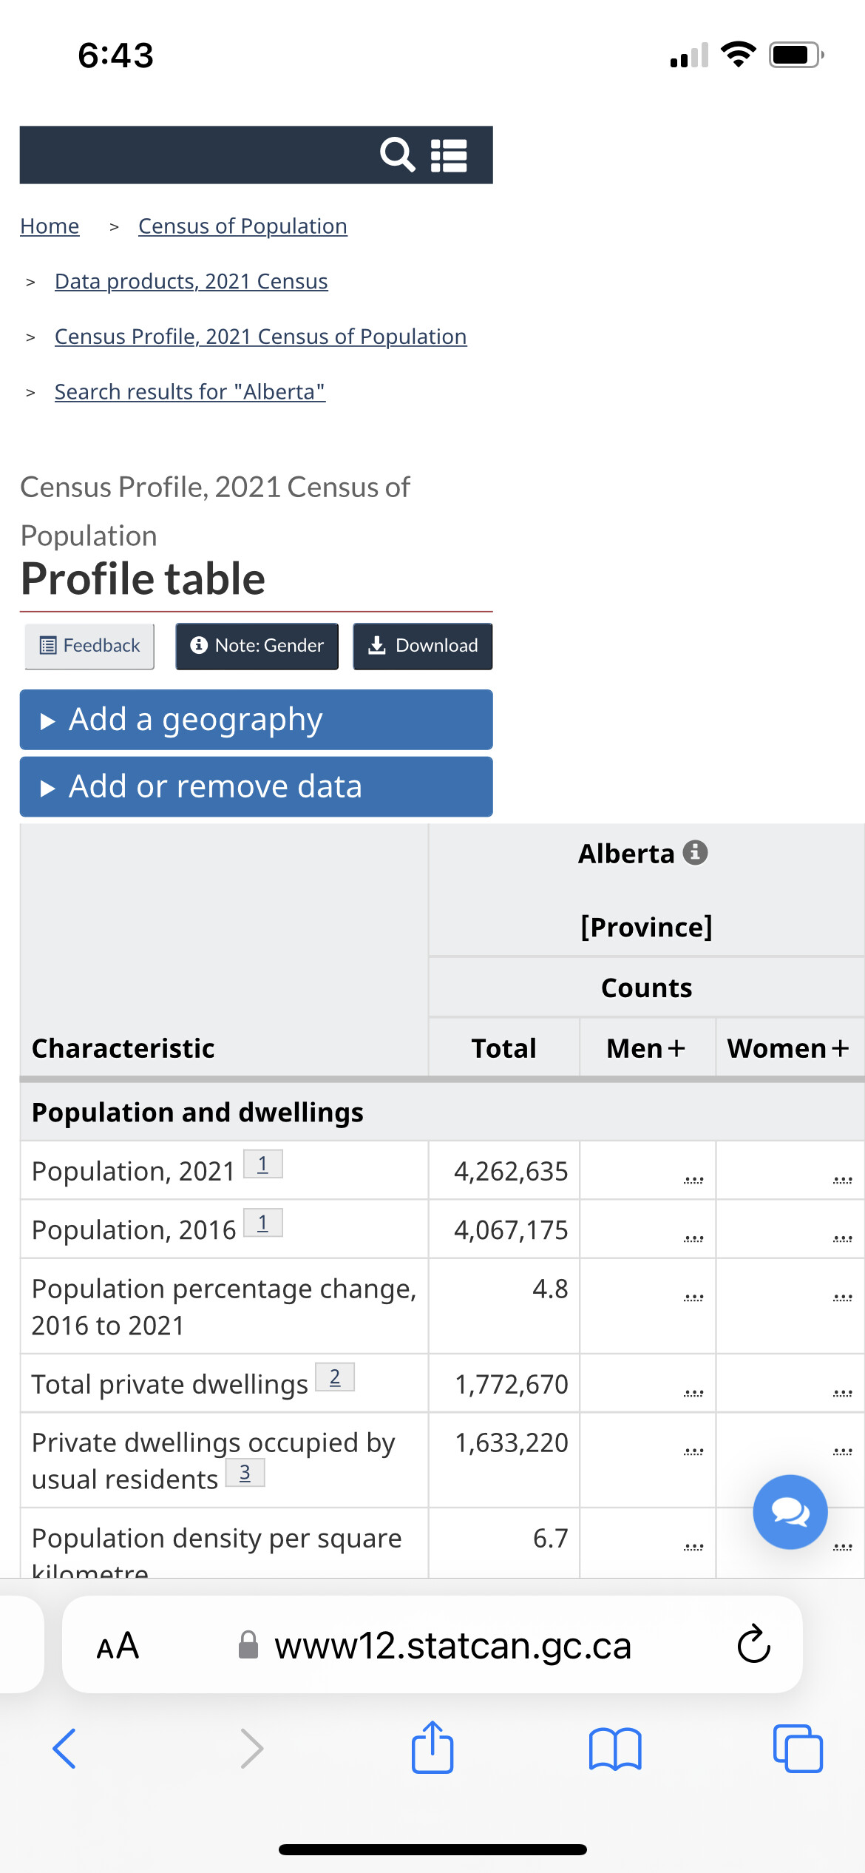Viewport: 865px width, 1873px height.
Task: Expand the Add or remove data section
Action: tap(256, 786)
